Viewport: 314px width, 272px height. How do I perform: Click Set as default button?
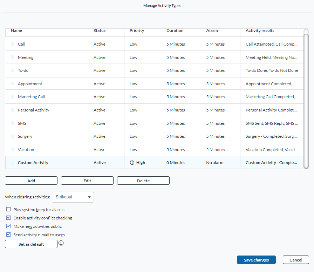[x=31, y=244]
